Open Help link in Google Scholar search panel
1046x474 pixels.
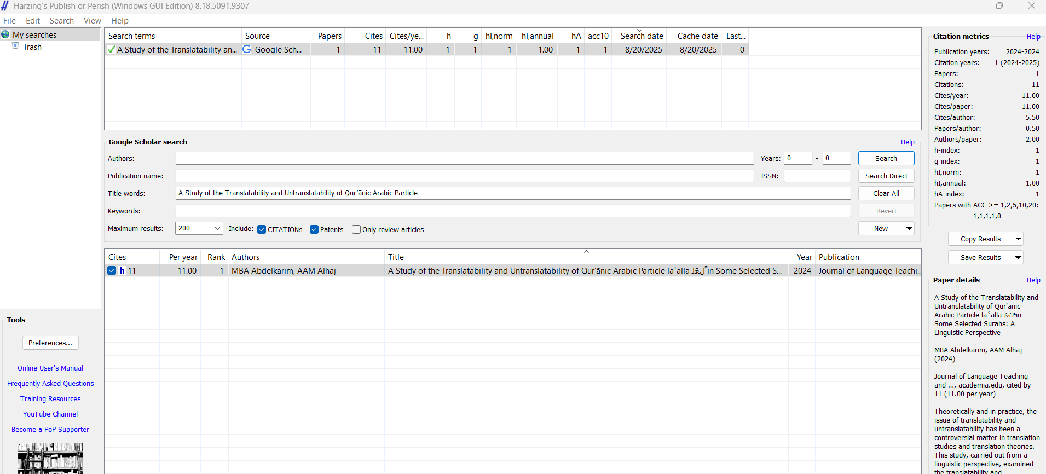pyautogui.click(x=908, y=142)
